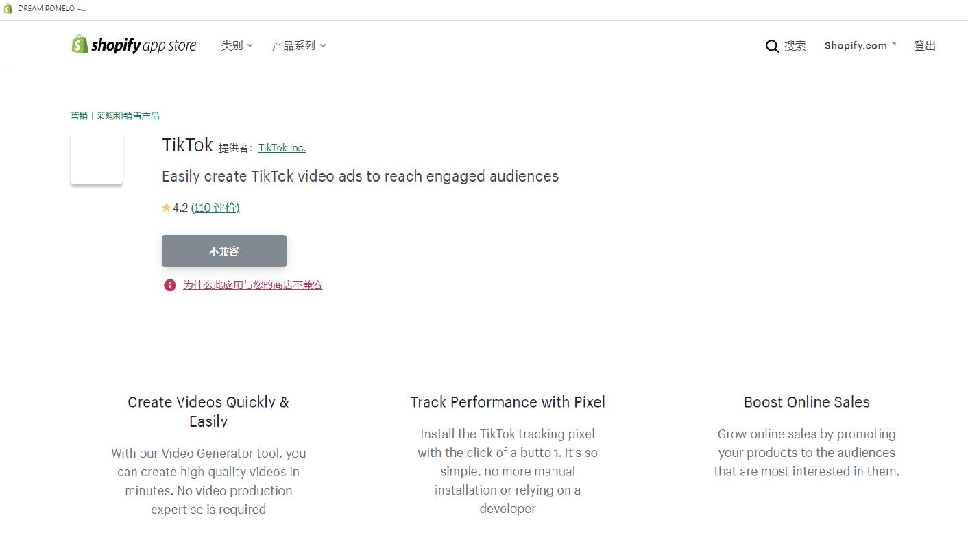Open the 110 评价 reviews link
This screenshot has width=968, height=548.
pos(215,208)
